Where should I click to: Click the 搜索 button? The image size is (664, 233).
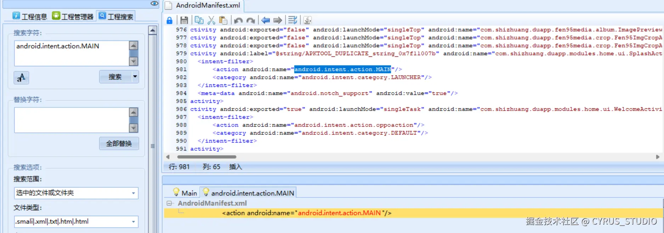115,77
